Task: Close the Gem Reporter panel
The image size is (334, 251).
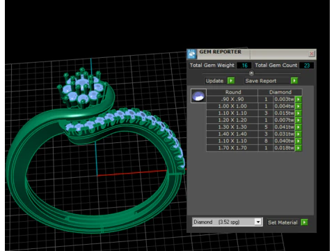Action: (x=312, y=54)
